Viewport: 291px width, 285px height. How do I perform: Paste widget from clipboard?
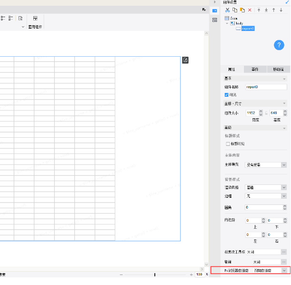point(242,10)
